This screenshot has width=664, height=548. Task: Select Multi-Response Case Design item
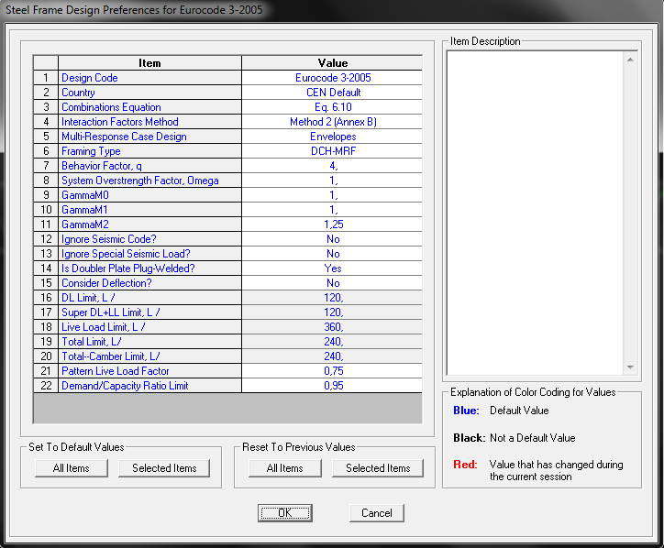[149, 137]
